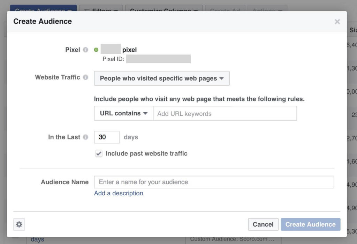Screen dimensions: 357x244
Task: Open advanced options with the gear icon
Action: (19, 224)
